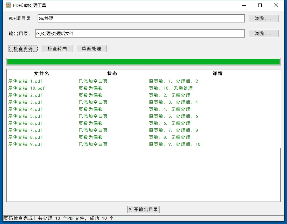287x224 pixels.
Task: Minimize the PDF tool window
Action: 244,5
